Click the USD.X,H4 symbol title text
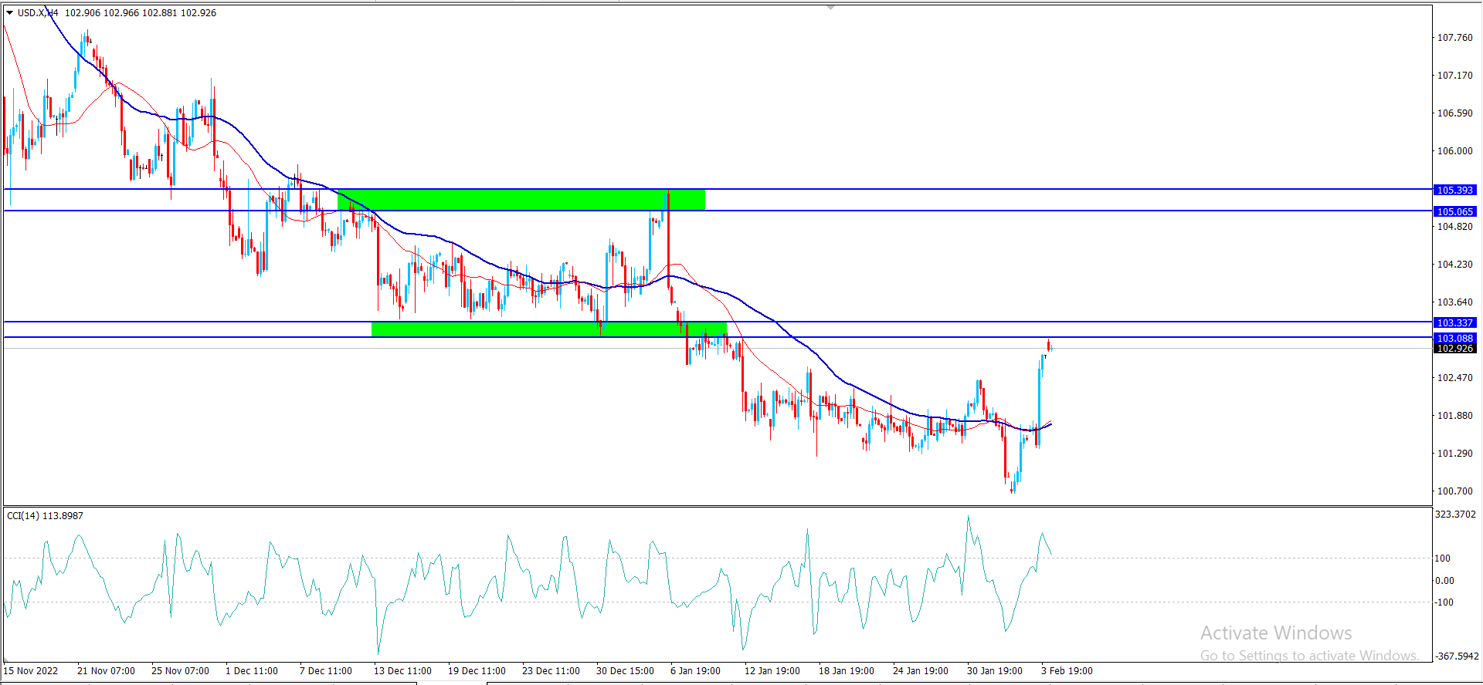 (38, 13)
